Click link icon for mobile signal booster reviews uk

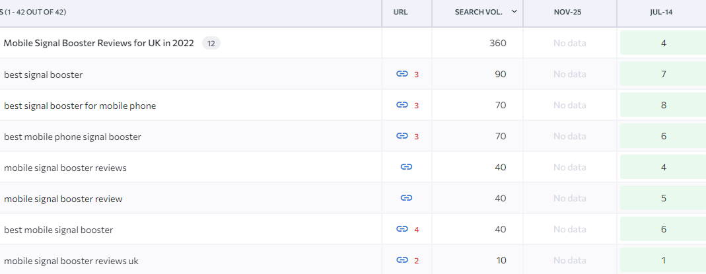[x=402, y=260]
